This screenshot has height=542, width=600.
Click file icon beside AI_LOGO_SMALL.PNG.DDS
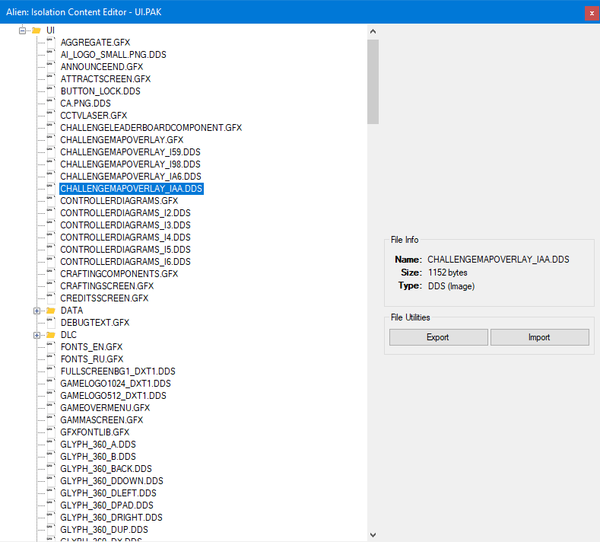(x=51, y=54)
